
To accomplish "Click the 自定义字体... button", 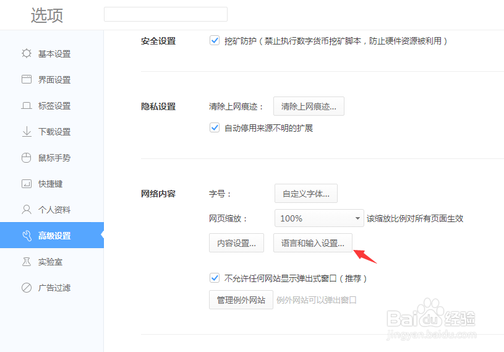I will click(x=306, y=194).
